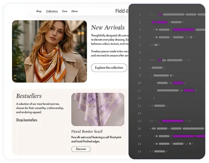Open the lilac floral scarf product image
The height and width of the screenshot is (163, 209).
(98, 110)
